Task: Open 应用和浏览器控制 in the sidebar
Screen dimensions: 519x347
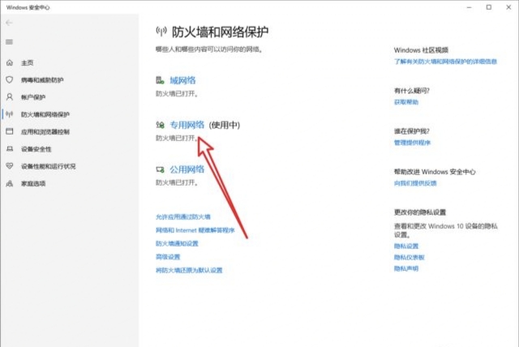Action: [45, 131]
